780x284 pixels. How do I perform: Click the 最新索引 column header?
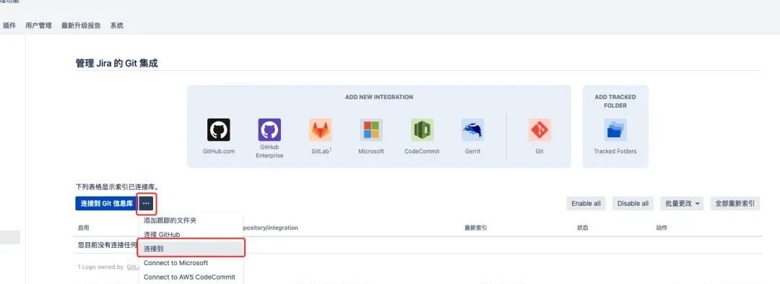[x=475, y=228]
